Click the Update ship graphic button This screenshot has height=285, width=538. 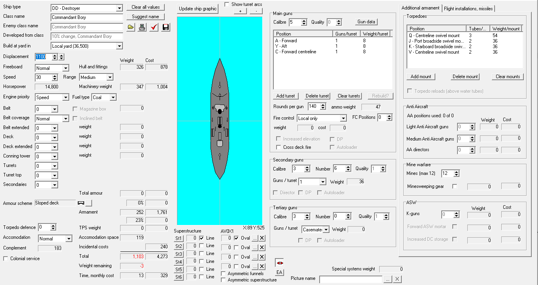[x=198, y=9]
